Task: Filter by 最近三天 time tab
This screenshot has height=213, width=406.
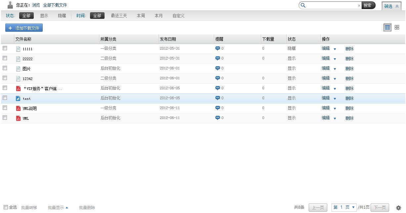Action: 119,16
